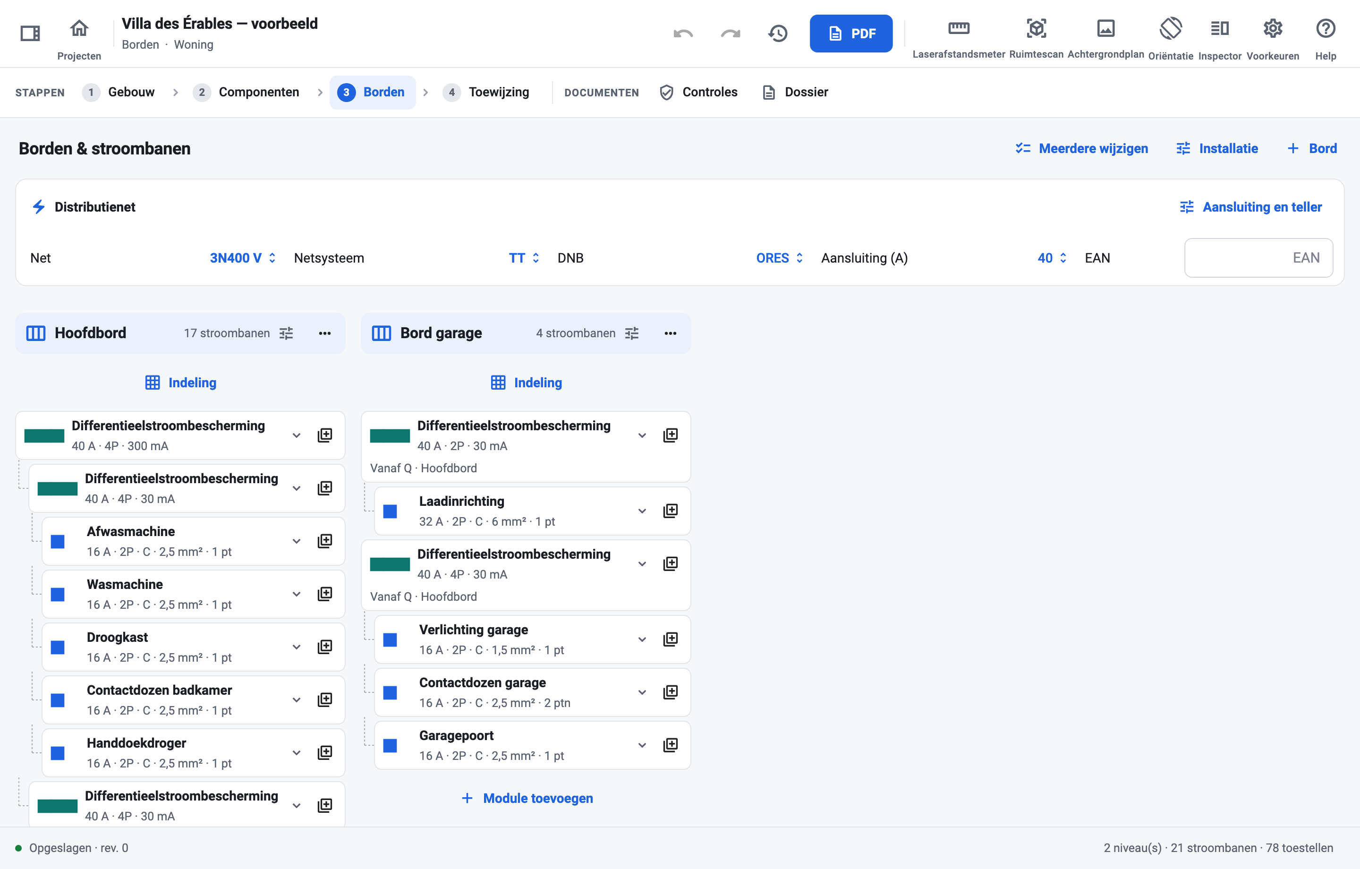The image size is (1360, 869).
Task: Open the Help question mark
Action: pyautogui.click(x=1325, y=28)
